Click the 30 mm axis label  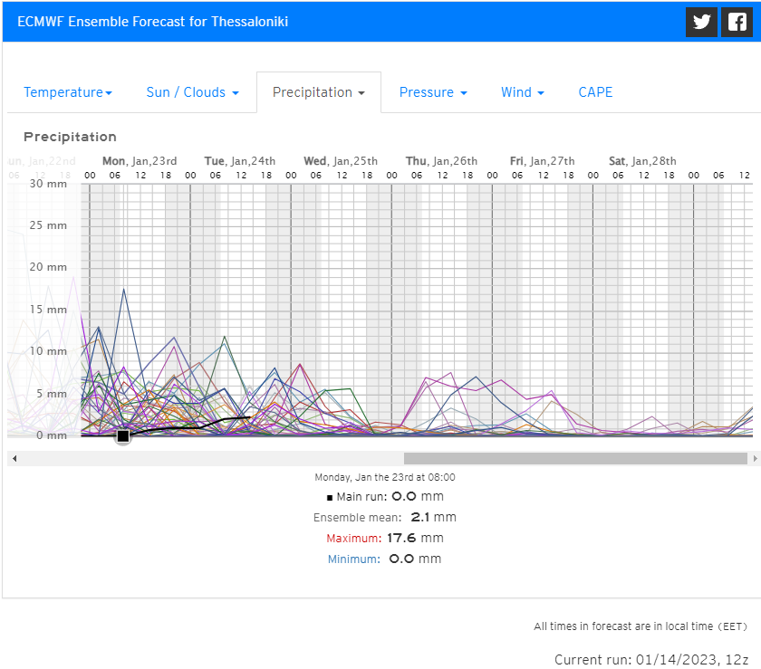pyautogui.click(x=48, y=184)
